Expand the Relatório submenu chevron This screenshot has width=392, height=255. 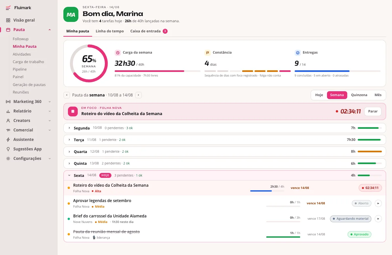coord(50,111)
